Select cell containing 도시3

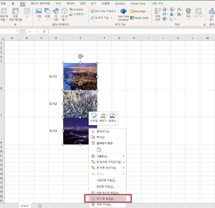tap(56, 131)
